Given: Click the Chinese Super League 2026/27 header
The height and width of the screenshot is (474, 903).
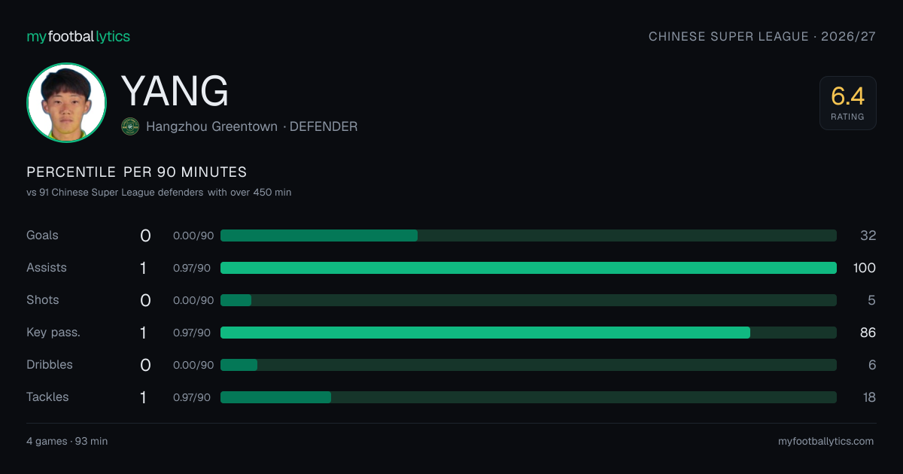Looking at the screenshot, I should click(762, 37).
